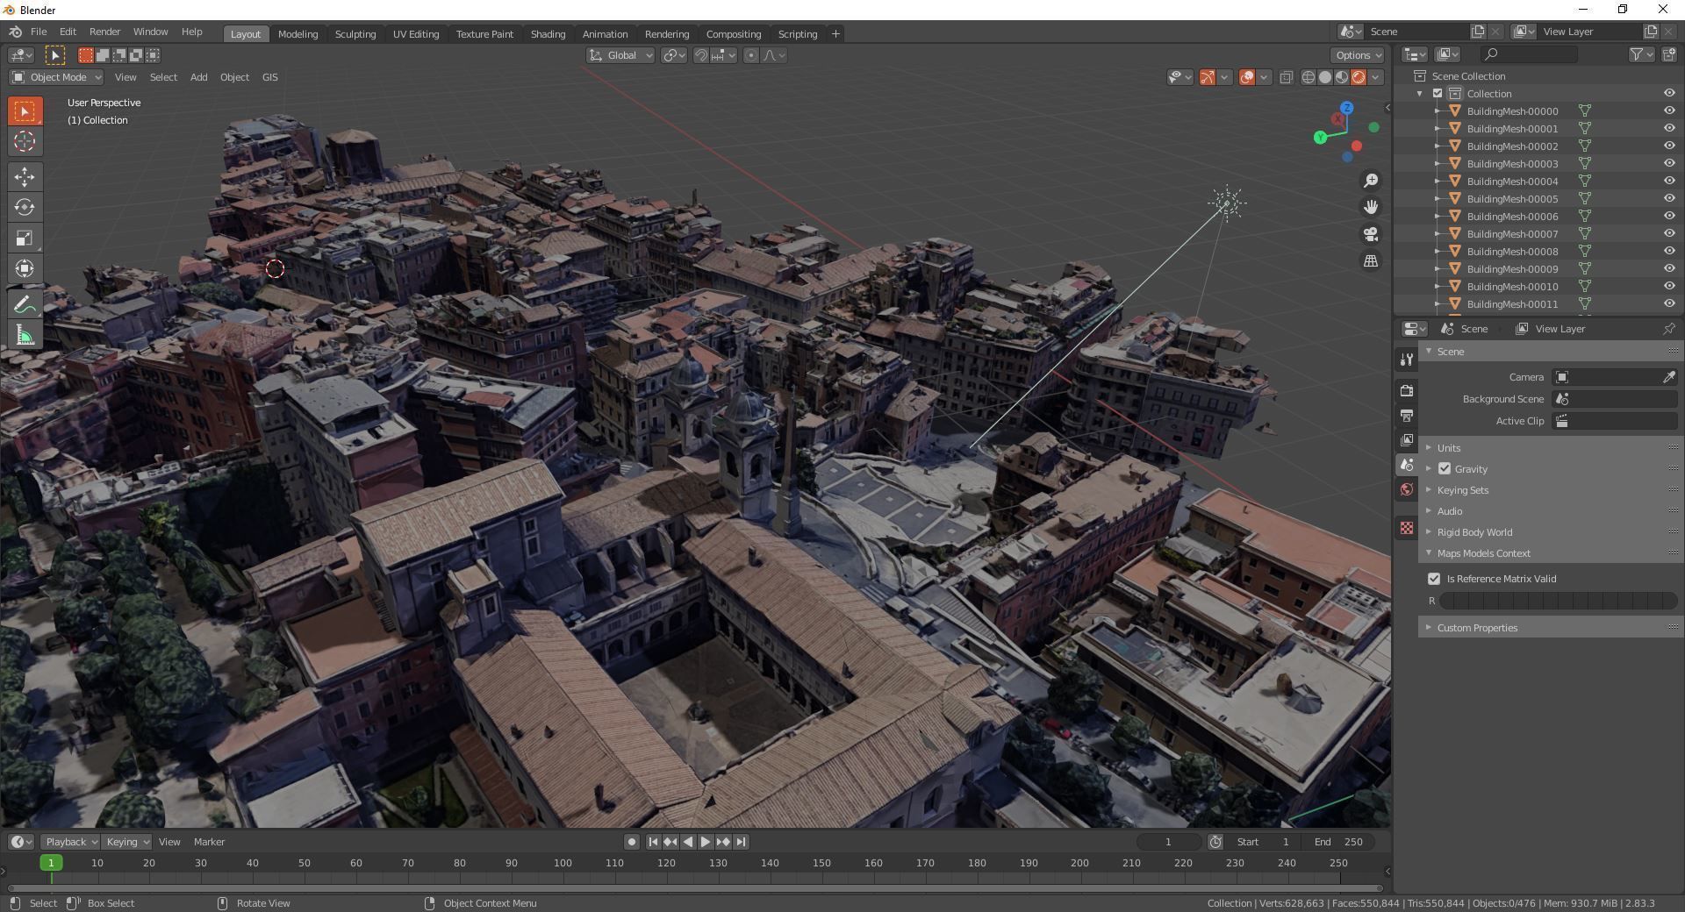This screenshot has height=912, width=1685.
Task: Switch to wireframe viewport shading
Action: pos(1309,77)
